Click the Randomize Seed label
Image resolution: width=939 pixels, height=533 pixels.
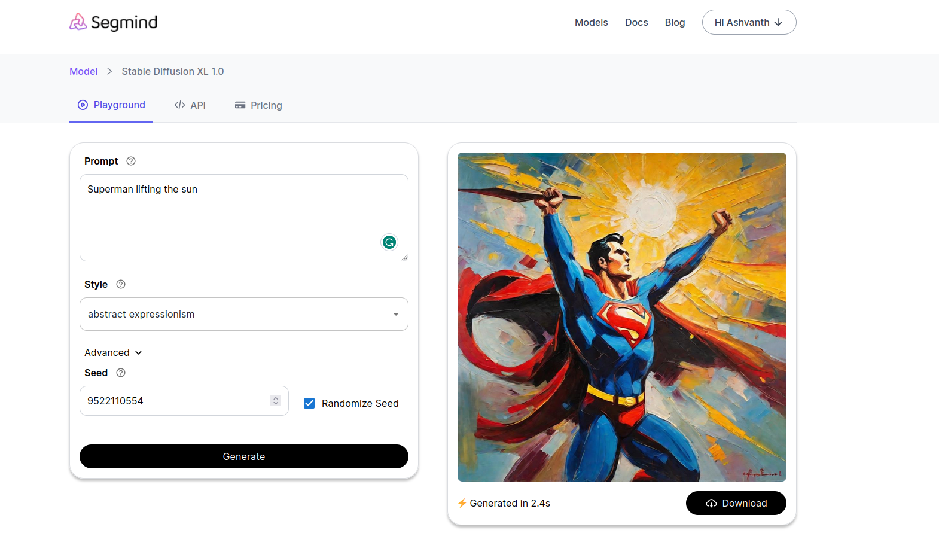coord(360,403)
